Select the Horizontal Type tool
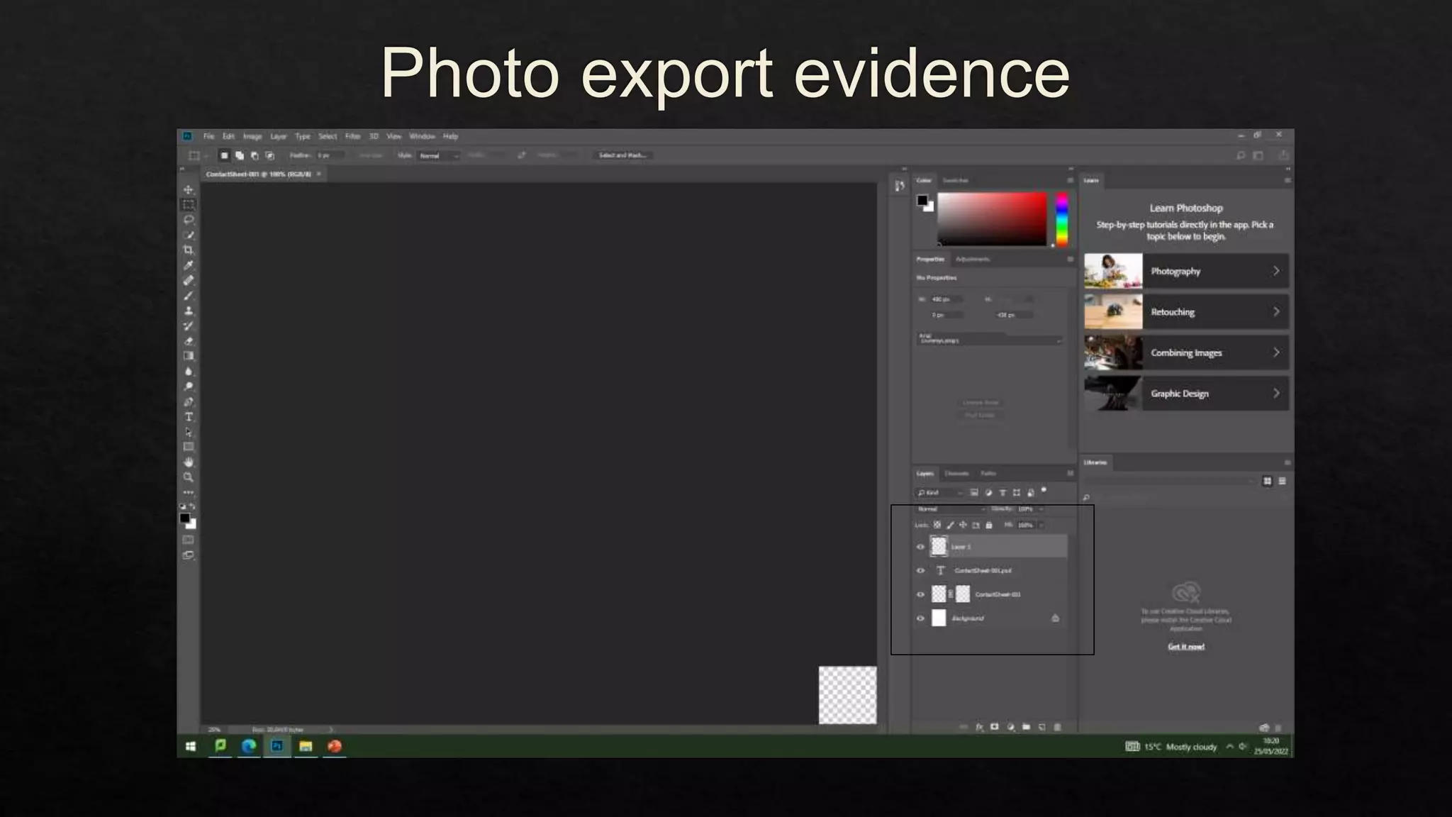 [x=189, y=417]
